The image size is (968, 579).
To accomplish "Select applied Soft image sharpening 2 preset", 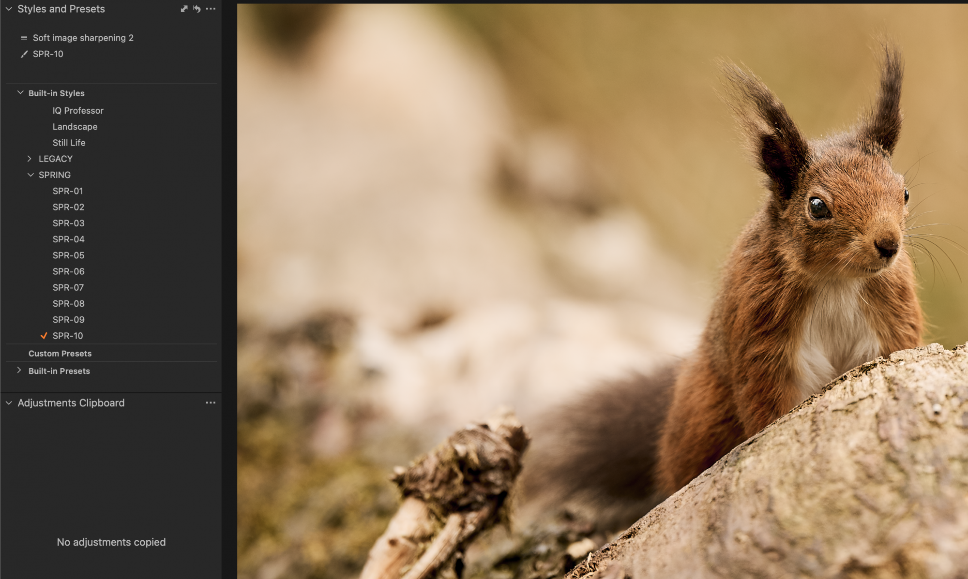I will [83, 38].
